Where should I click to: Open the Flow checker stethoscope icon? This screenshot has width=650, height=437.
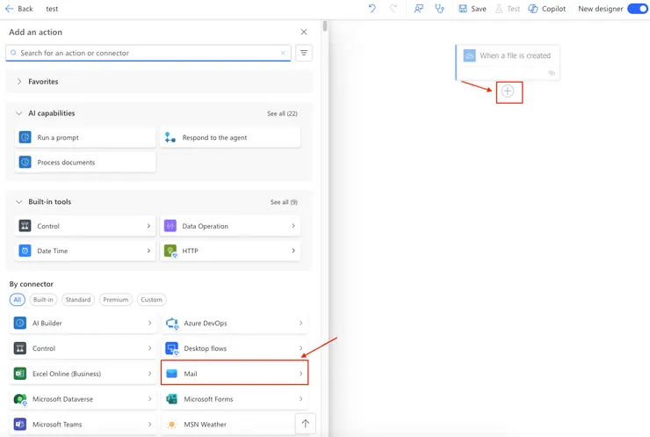click(x=439, y=8)
